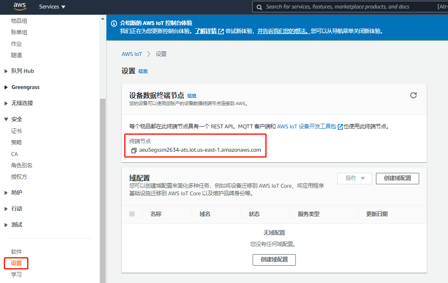
Task: Open 学习 in the sidebar
Action: 16,275
